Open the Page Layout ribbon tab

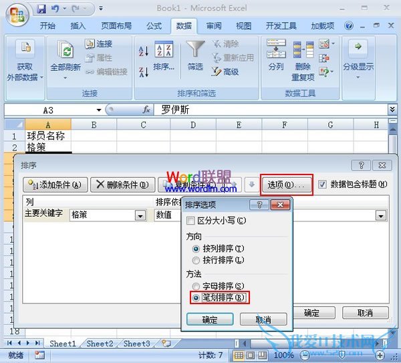coord(116,26)
